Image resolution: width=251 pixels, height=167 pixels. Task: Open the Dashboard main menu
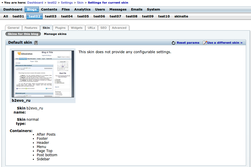[13, 10]
